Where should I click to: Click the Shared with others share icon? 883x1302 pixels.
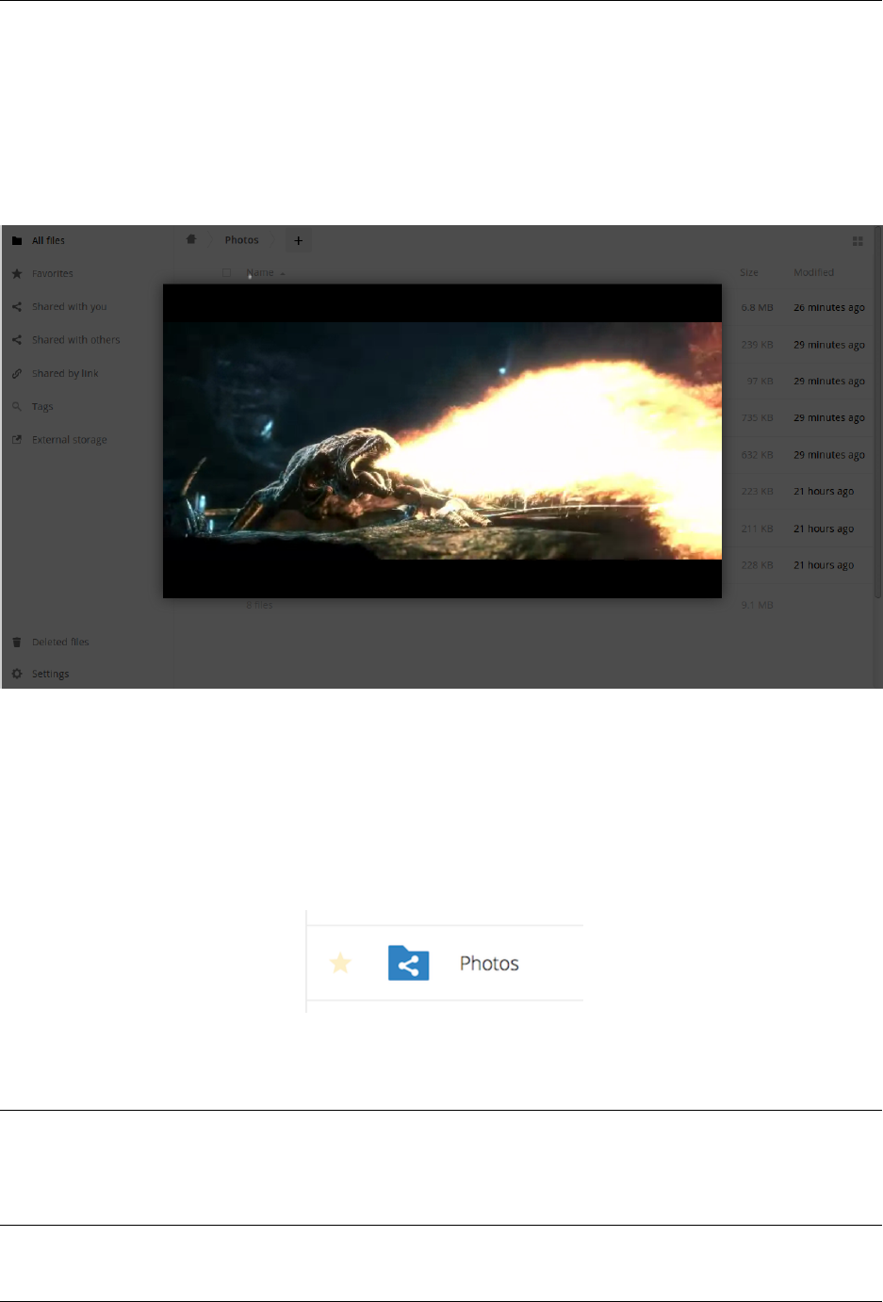[x=17, y=339]
